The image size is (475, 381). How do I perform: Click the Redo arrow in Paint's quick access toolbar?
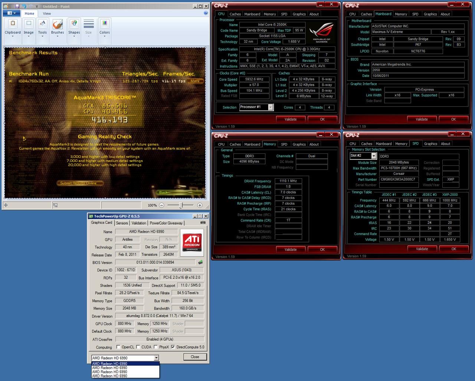(31, 6)
